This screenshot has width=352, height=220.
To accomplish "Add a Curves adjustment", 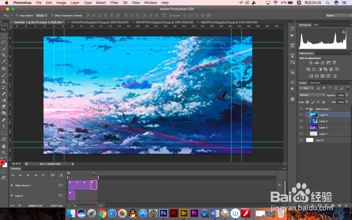I will tap(322, 63).
